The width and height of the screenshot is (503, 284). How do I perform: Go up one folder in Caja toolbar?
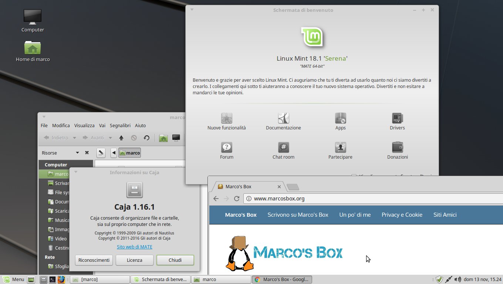click(x=121, y=138)
